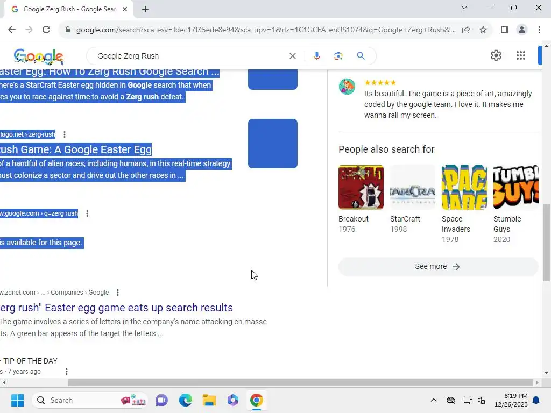Click the muted volume tray icon
Screen dimensions: 551x413
[x=482, y=400]
